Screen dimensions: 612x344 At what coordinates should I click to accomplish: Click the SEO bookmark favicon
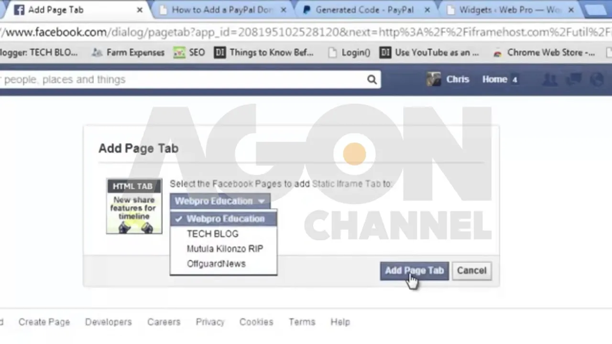179,53
